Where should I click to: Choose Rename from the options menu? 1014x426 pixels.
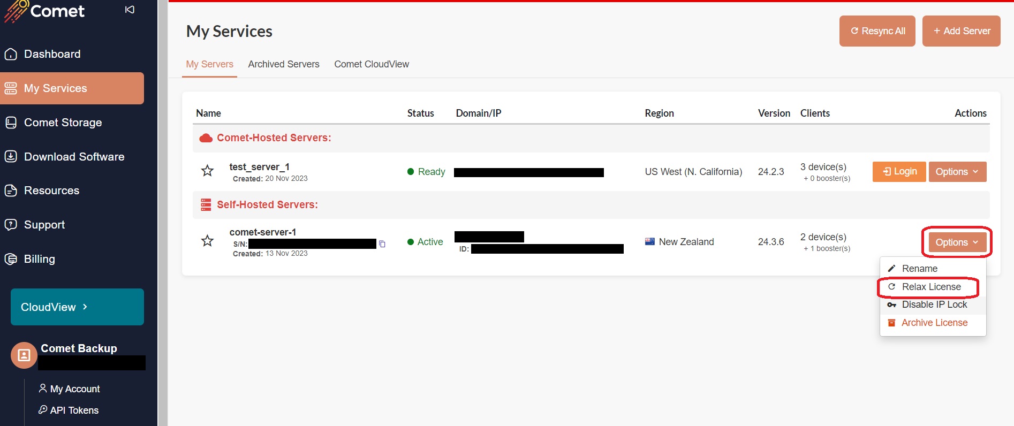tap(933, 269)
